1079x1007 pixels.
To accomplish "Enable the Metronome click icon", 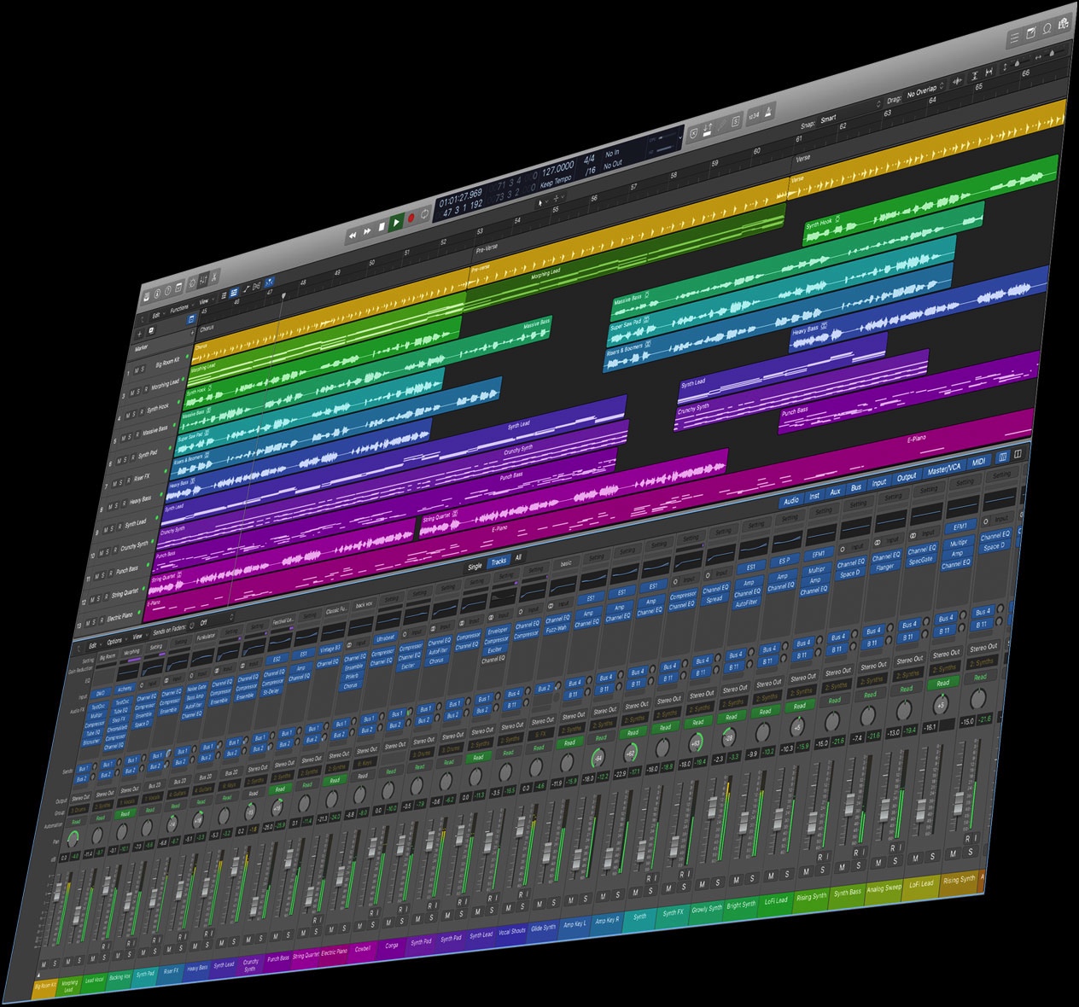I will (768, 111).
